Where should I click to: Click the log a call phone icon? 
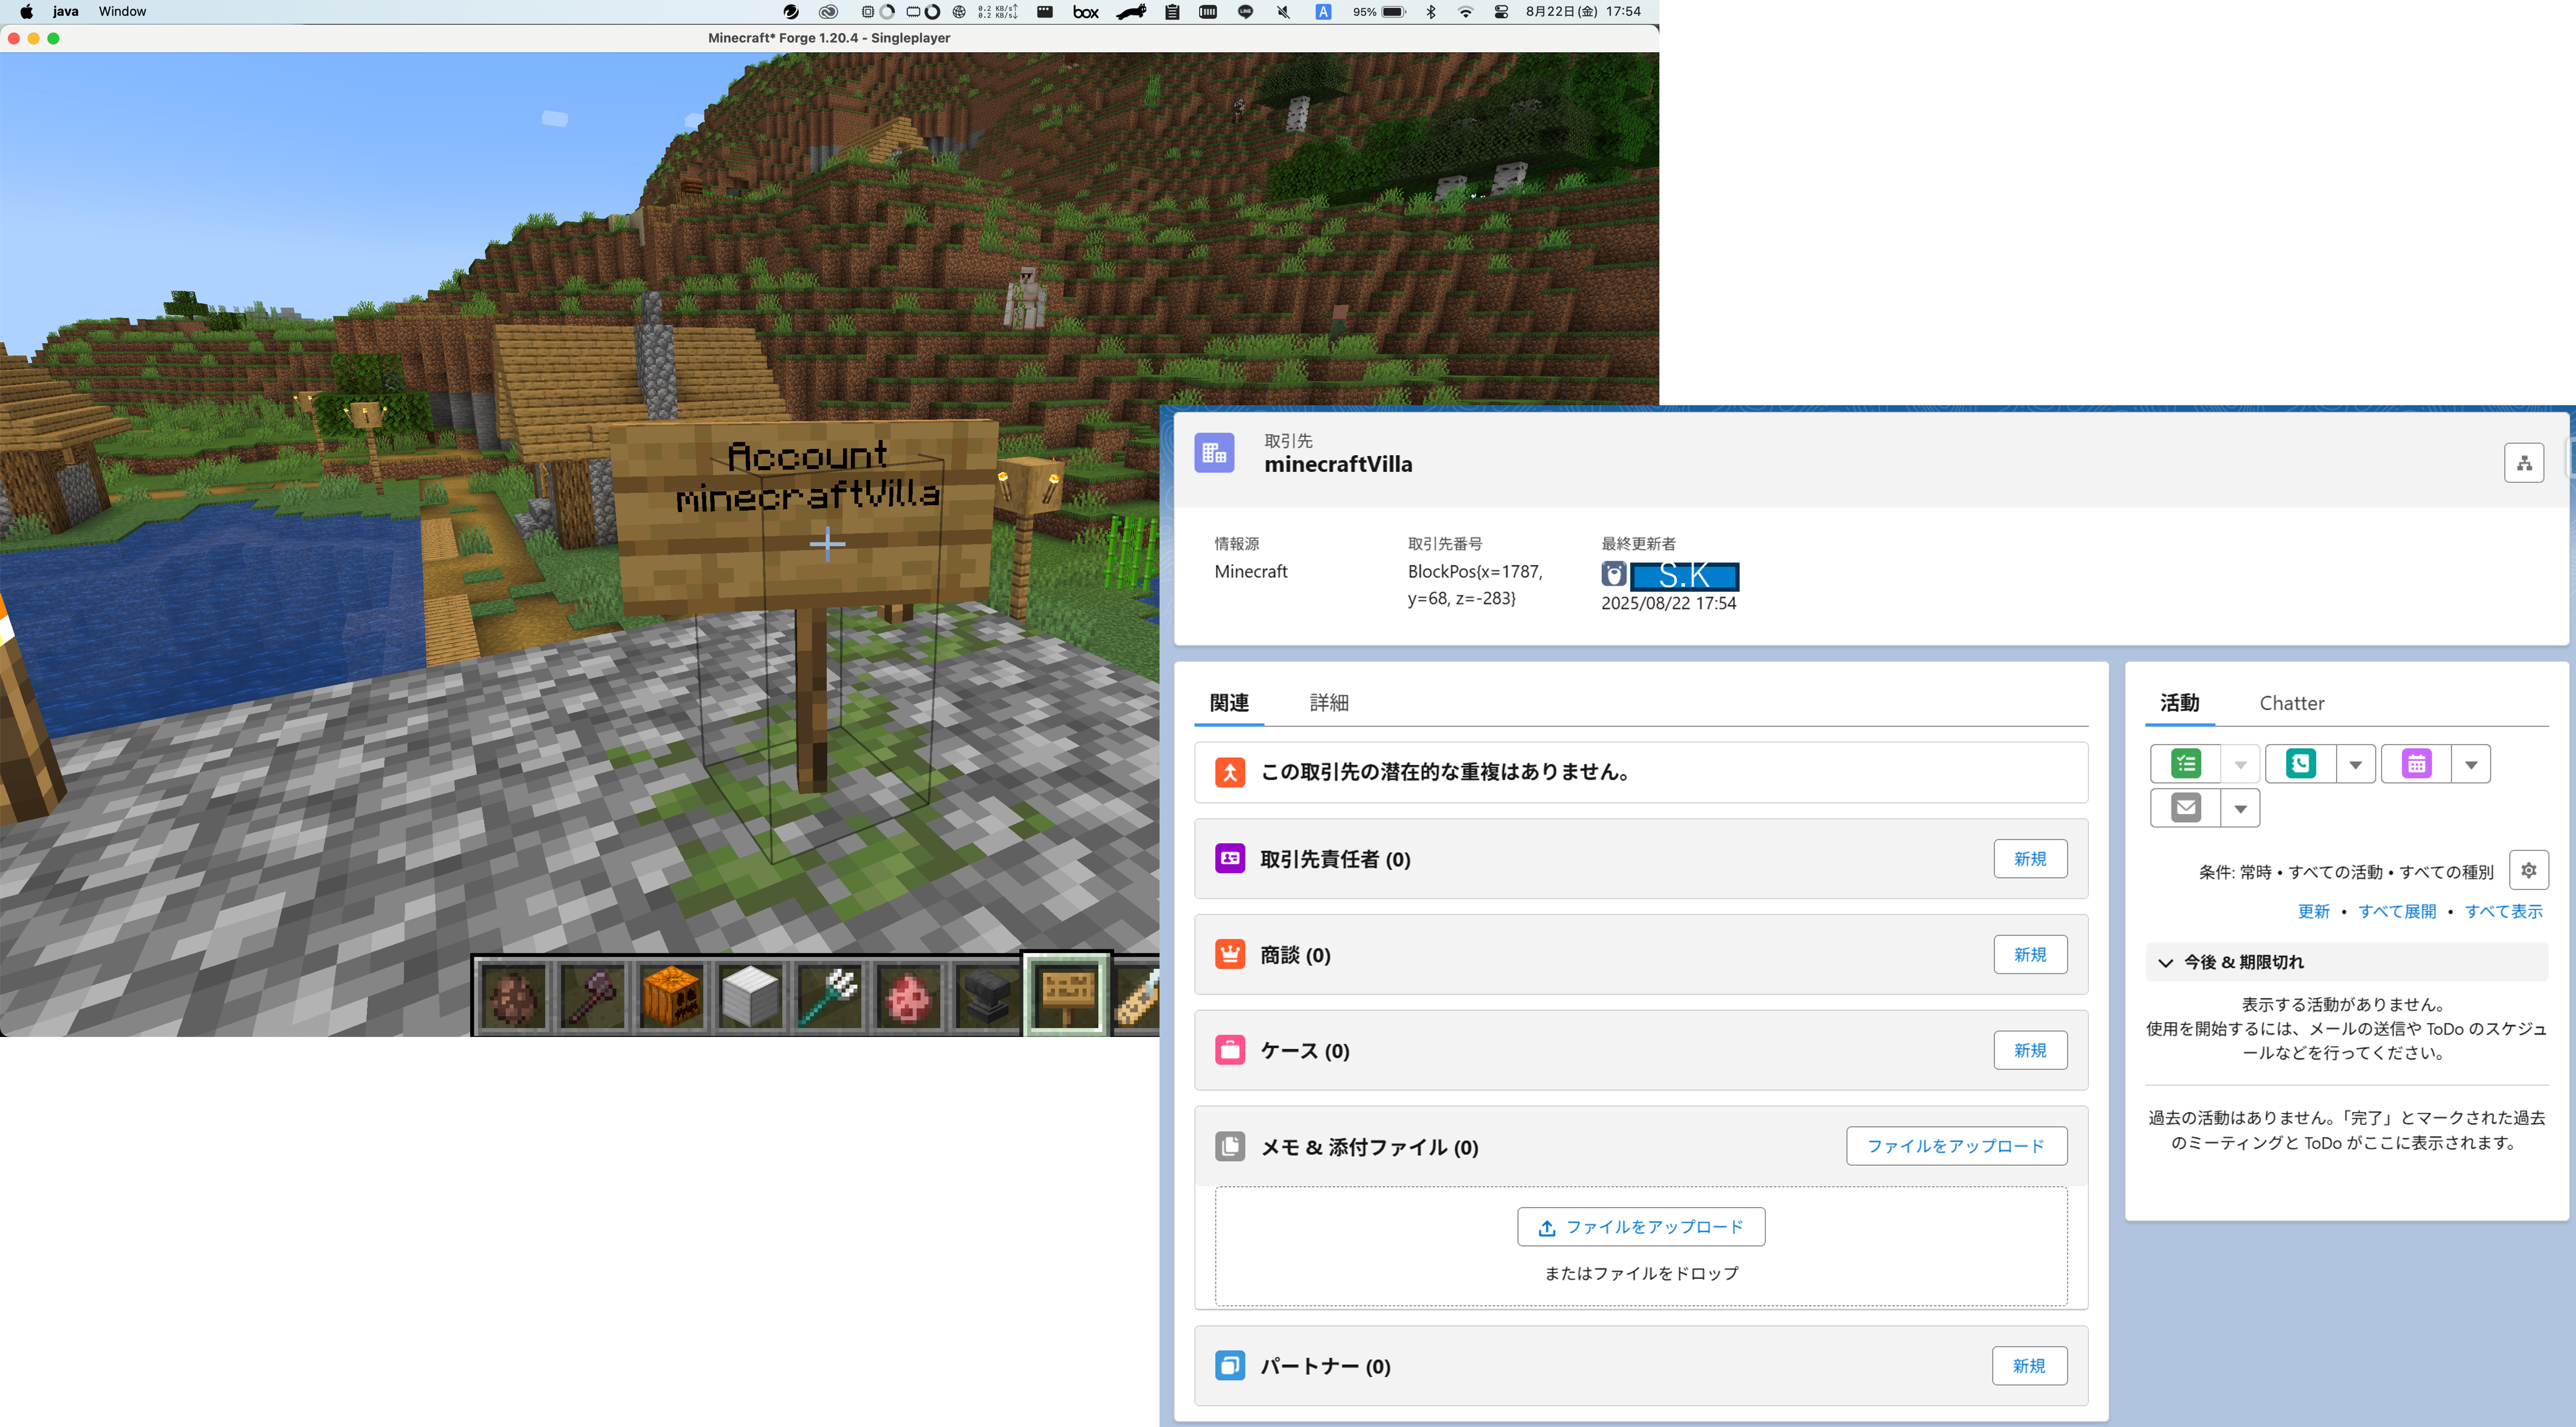click(x=2301, y=764)
